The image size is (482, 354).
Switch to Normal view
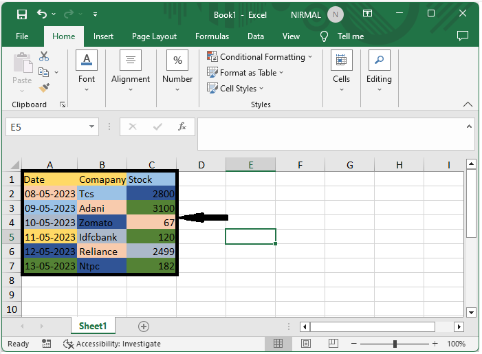(x=278, y=343)
